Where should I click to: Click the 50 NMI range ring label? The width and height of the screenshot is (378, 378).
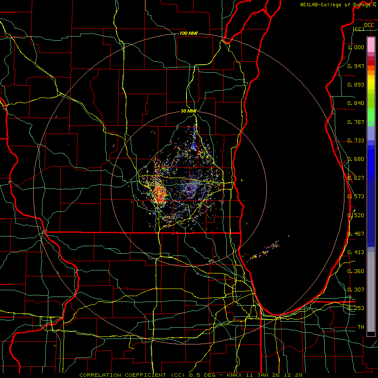pyautogui.click(x=189, y=111)
